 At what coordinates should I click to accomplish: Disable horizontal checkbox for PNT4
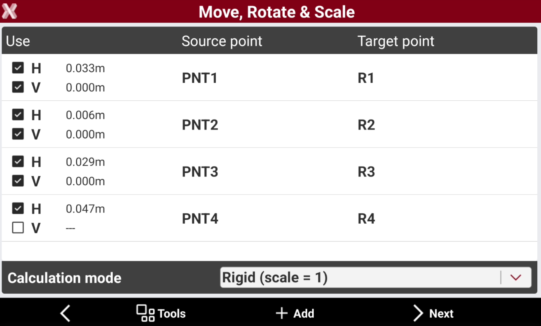18,208
